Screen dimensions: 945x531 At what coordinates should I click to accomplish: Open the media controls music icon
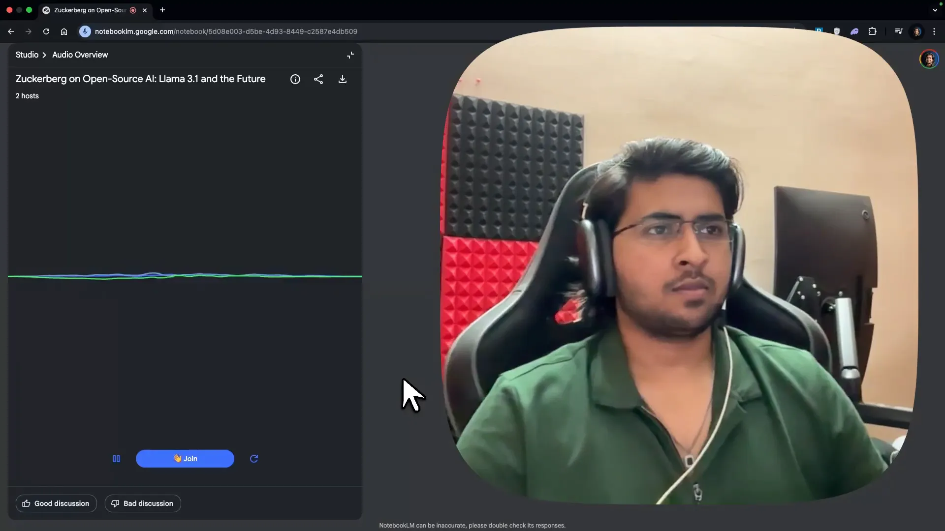point(899,31)
